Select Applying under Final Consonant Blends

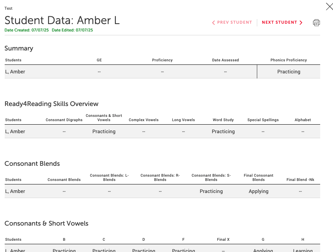(258, 191)
